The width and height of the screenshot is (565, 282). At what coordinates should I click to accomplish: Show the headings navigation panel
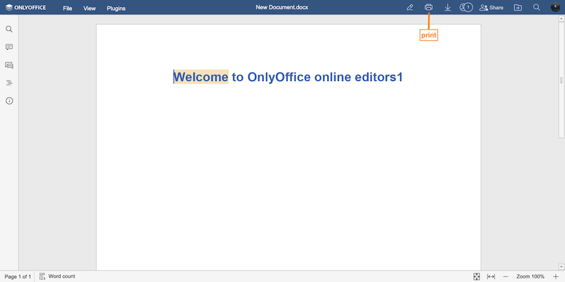(9, 82)
